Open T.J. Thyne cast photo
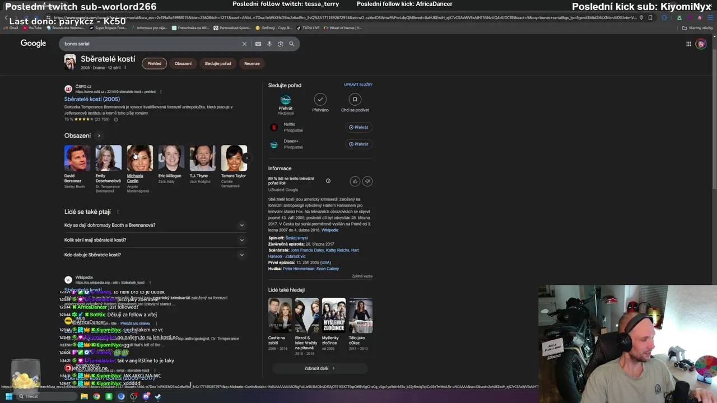The height and width of the screenshot is (403, 717). click(x=202, y=158)
